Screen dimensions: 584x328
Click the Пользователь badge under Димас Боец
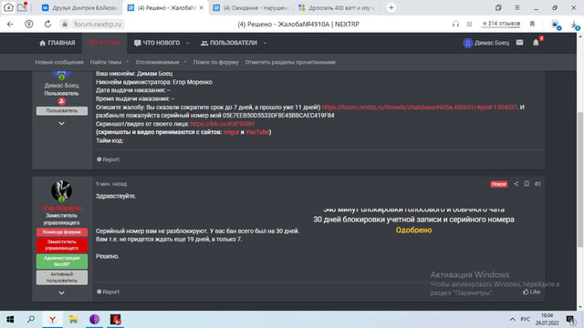(62, 111)
